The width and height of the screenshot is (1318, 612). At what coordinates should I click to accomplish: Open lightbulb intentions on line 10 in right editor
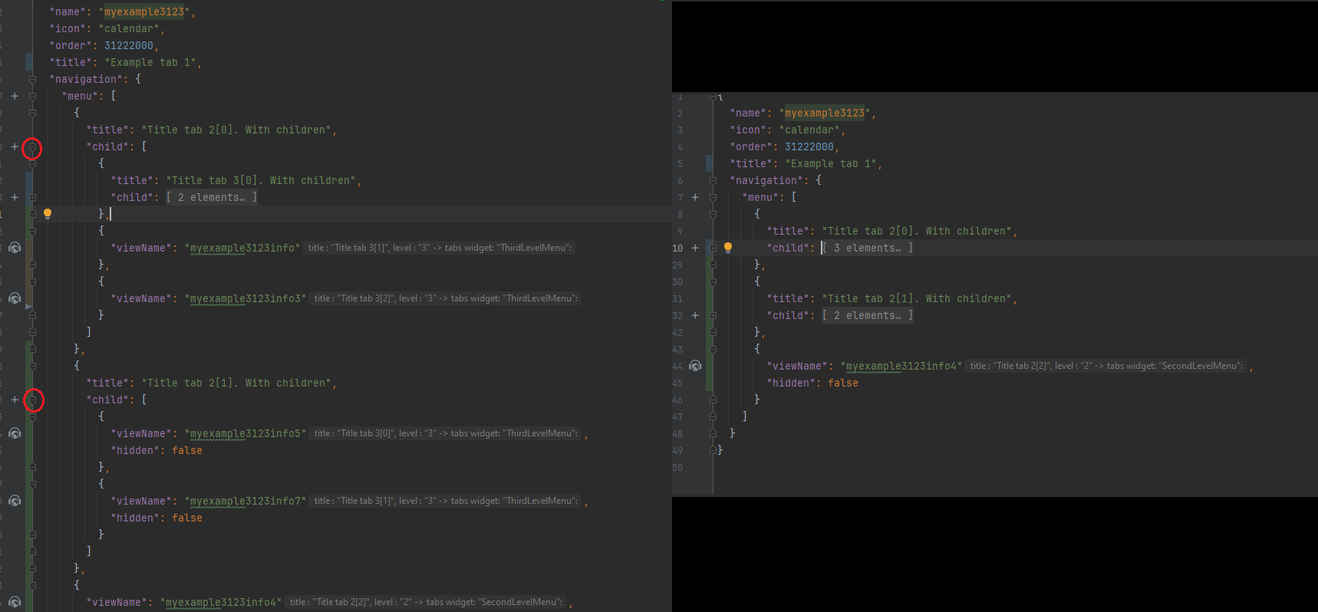728,248
